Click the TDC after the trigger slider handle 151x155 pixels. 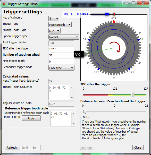(133, 95)
